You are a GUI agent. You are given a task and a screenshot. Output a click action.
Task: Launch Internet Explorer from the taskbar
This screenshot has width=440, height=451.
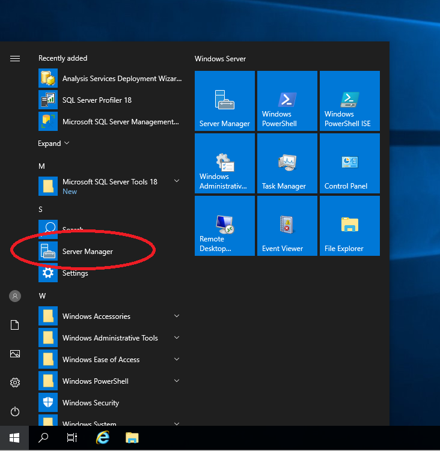click(103, 438)
